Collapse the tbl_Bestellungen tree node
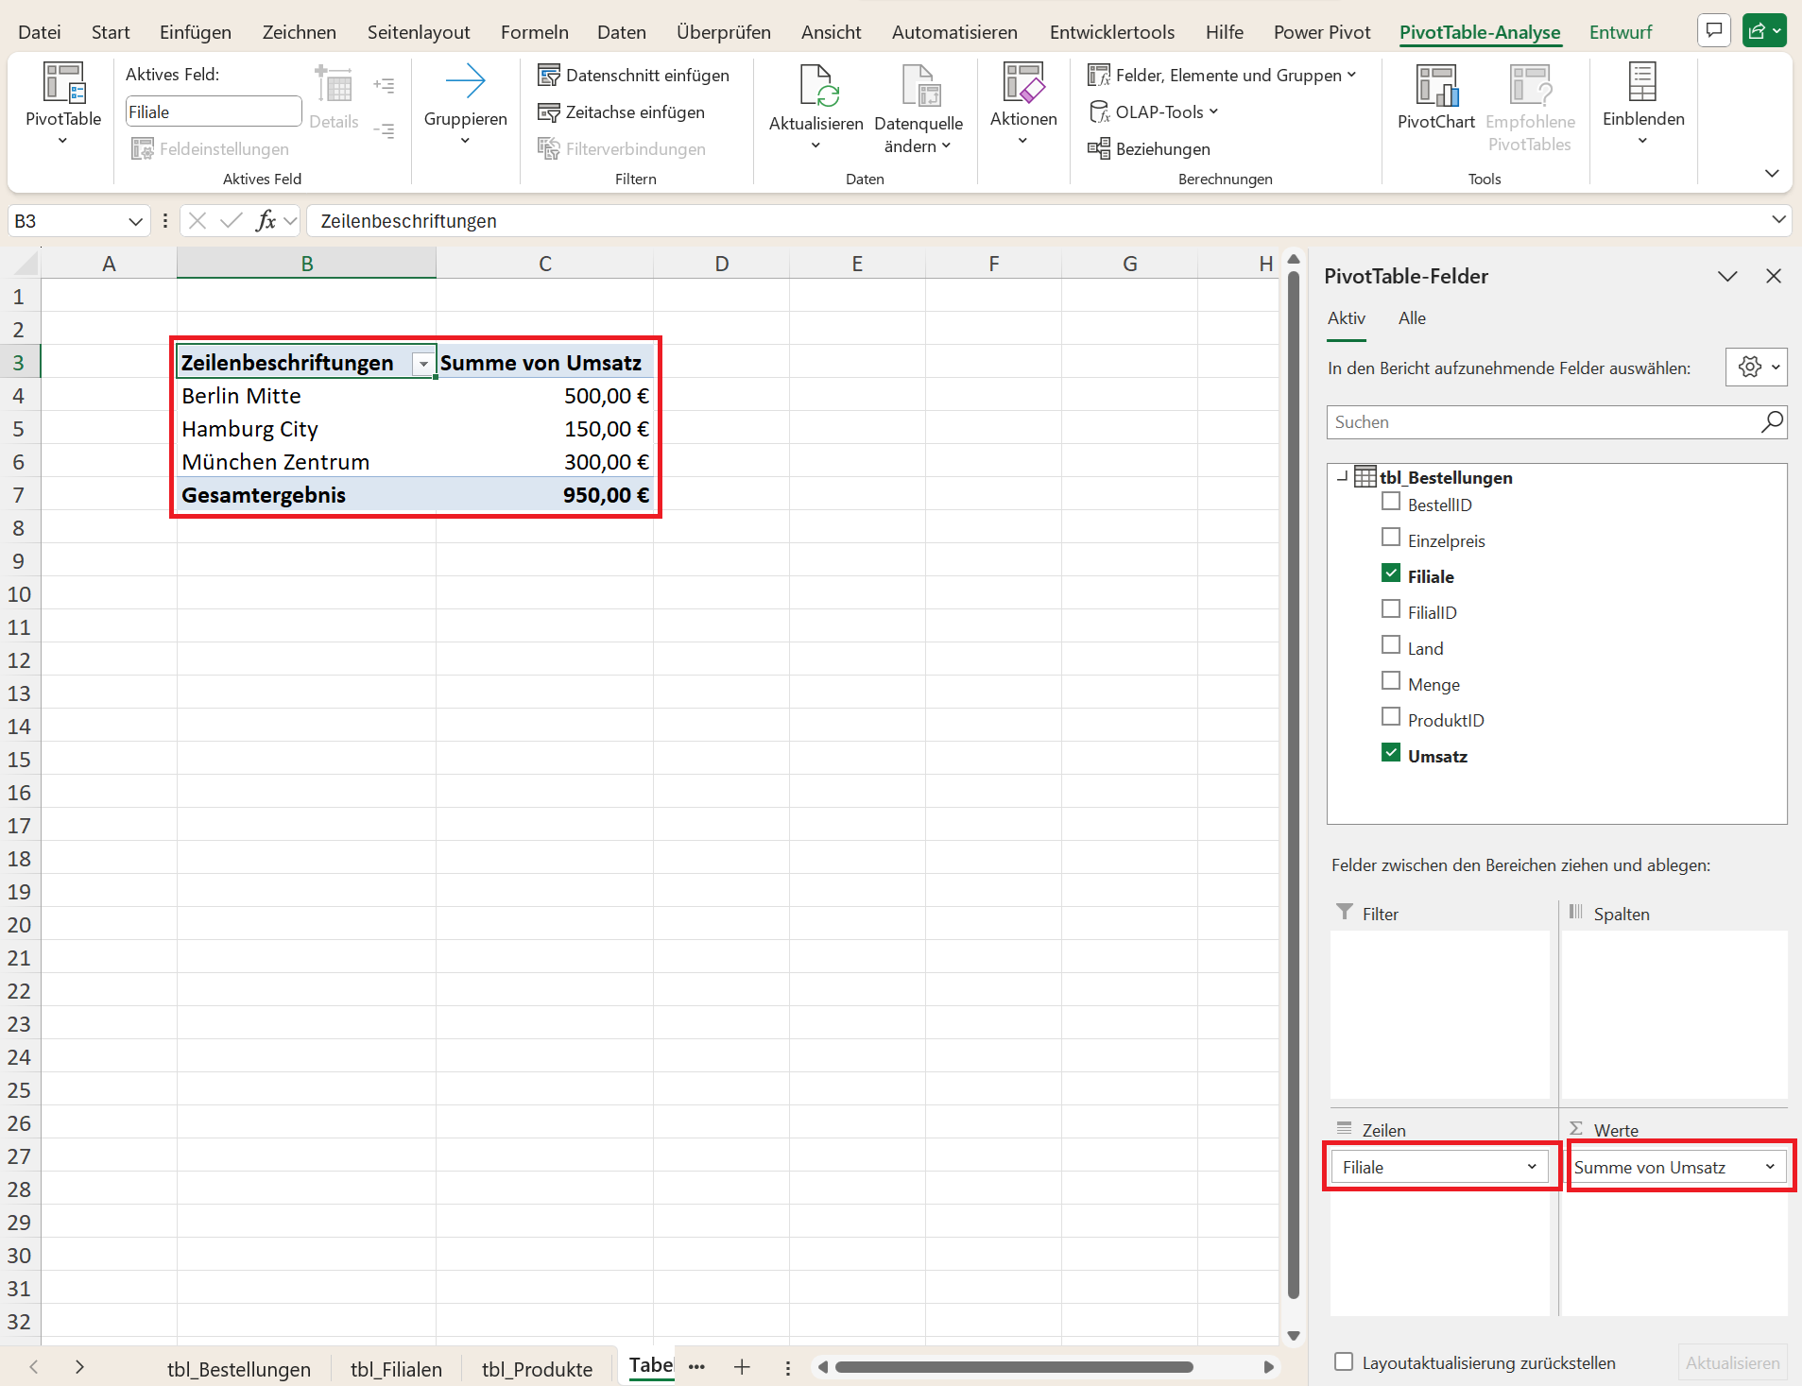The width and height of the screenshot is (1802, 1386). pyautogui.click(x=1341, y=477)
